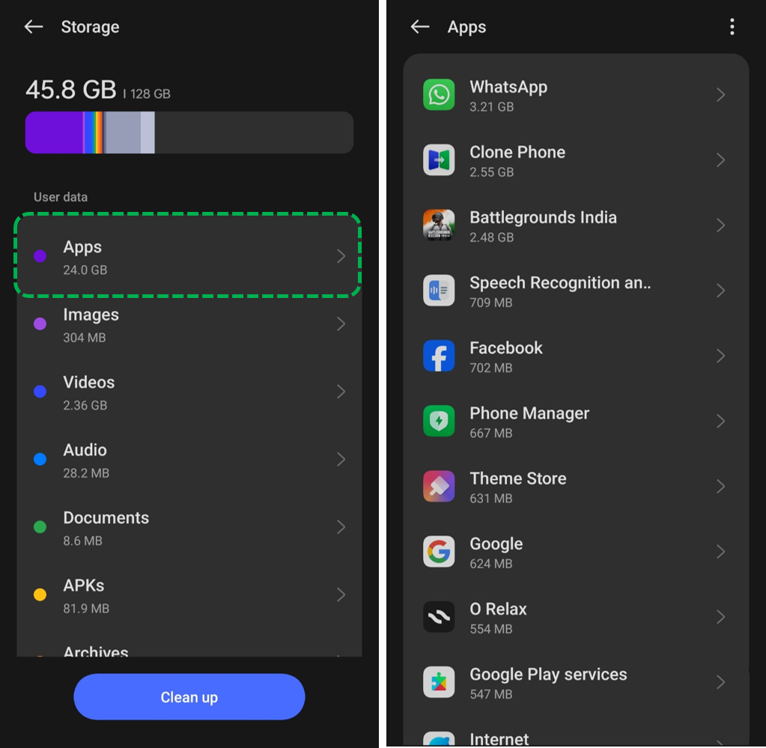The image size is (766, 748).
Task: Tap the Facebook app icon
Action: pyautogui.click(x=439, y=356)
